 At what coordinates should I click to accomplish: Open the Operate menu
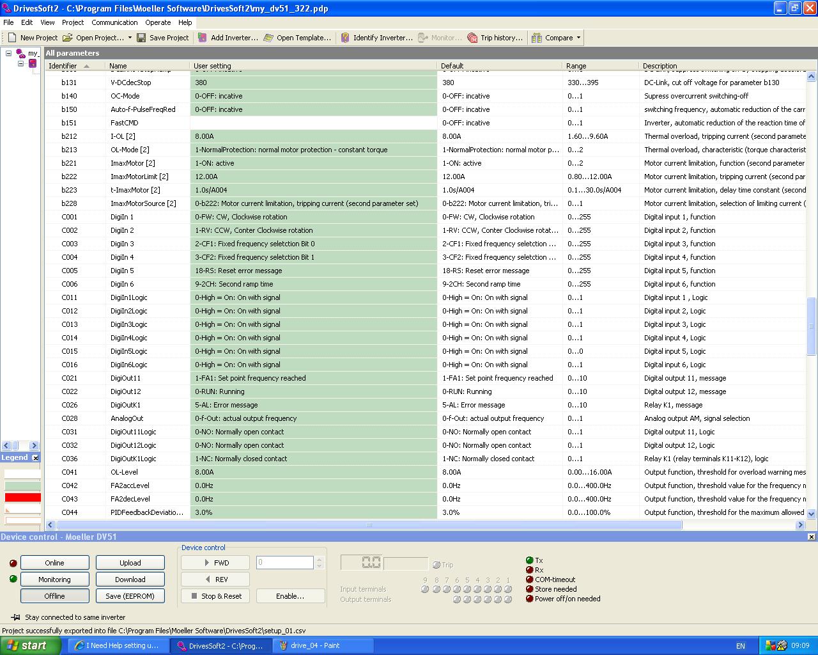pos(158,22)
